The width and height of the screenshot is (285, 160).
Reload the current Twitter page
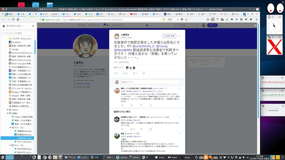[x=13, y=20]
